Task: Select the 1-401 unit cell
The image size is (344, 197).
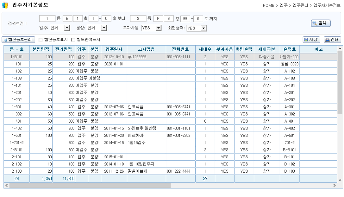Action: 17,121
